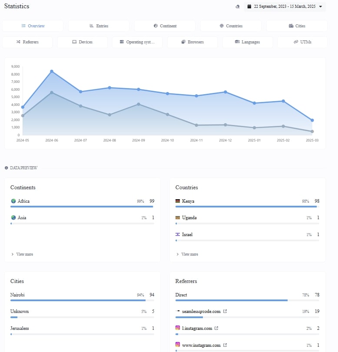
Task: Show the UTMs tab
Action: (x=302, y=42)
